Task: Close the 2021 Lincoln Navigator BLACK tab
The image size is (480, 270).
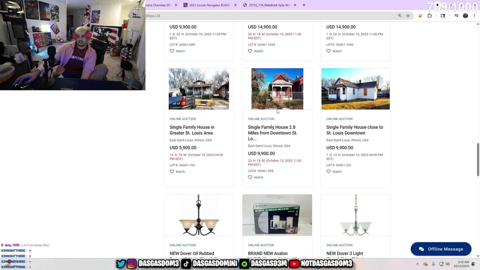Action: coord(235,5)
